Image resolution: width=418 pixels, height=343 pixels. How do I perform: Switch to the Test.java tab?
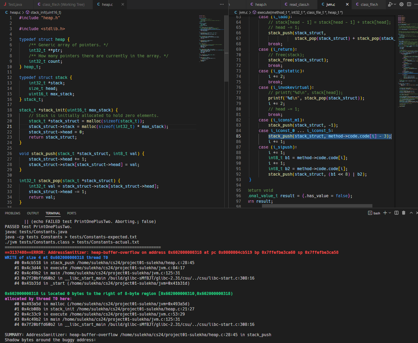[x=16, y=4]
